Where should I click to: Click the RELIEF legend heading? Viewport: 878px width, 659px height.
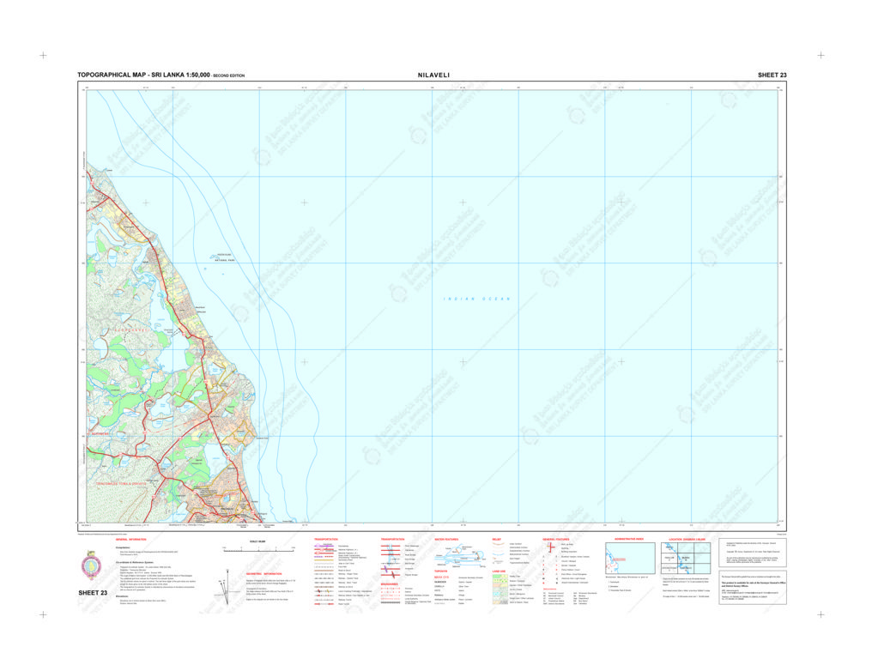(x=497, y=539)
